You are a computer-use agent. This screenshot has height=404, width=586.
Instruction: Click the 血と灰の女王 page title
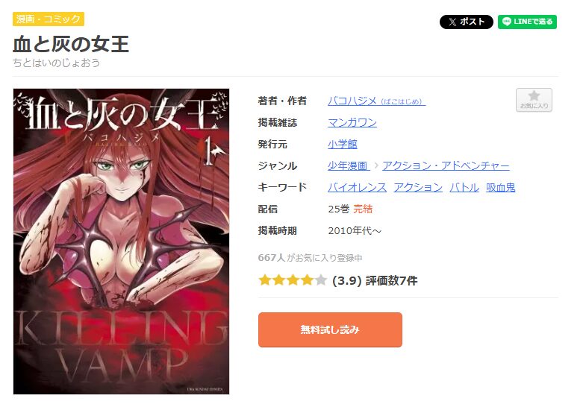[71, 44]
